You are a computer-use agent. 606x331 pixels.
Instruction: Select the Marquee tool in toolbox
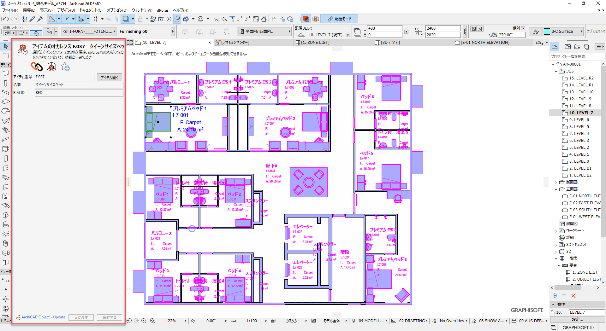point(6,56)
